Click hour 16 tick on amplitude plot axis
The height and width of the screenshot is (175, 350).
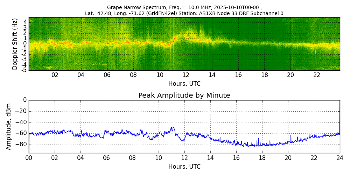point(236,157)
